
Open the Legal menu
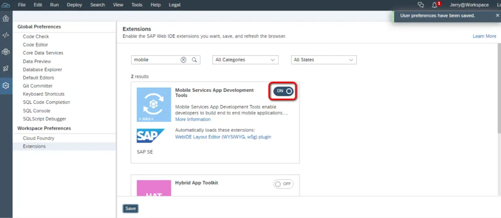174,5
